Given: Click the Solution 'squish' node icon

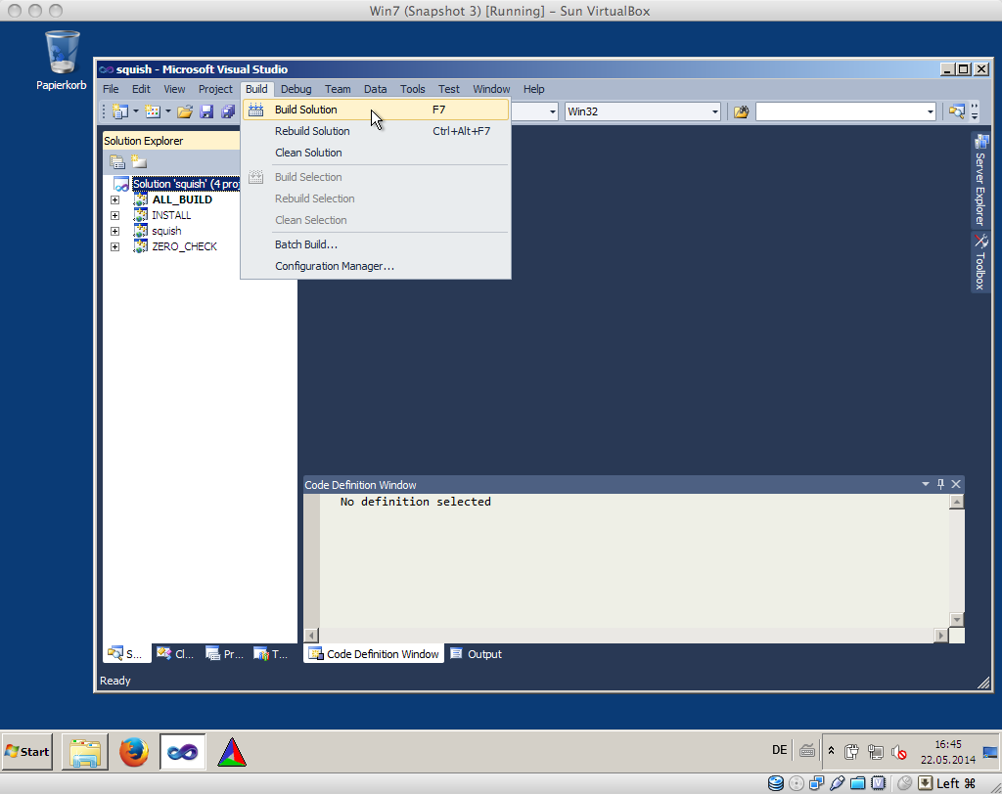Looking at the screenshot, I should (x=121, y=184).
